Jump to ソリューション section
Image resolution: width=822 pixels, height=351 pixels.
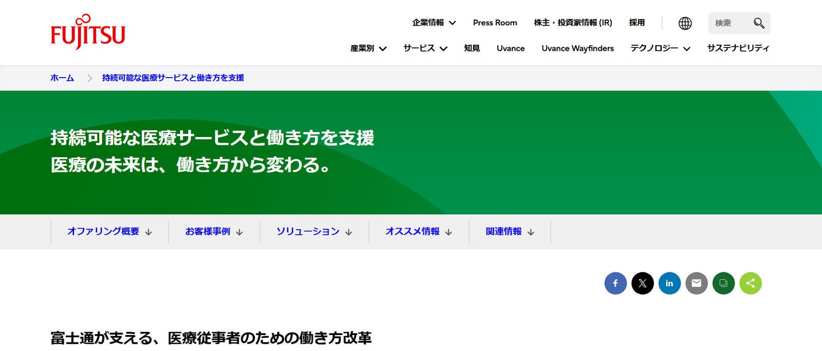(314, 232)
